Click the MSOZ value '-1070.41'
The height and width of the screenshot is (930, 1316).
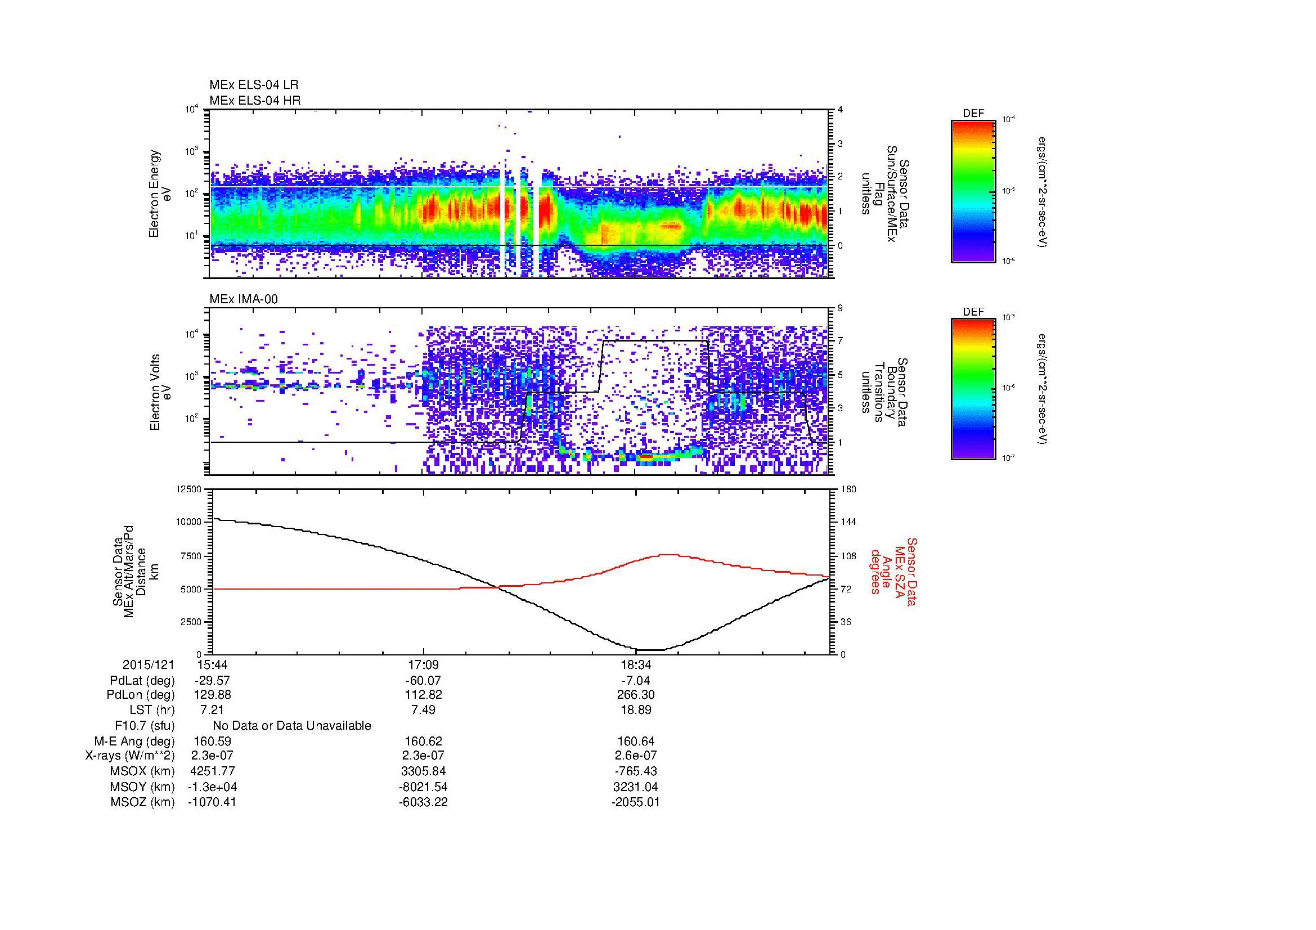tap(212, 802)
